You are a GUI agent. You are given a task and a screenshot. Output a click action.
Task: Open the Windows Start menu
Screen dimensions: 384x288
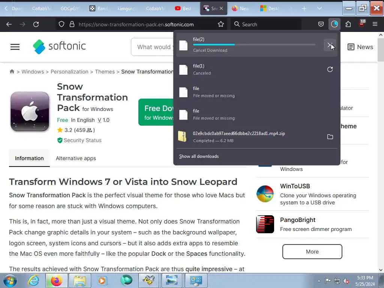pos(10,280)
